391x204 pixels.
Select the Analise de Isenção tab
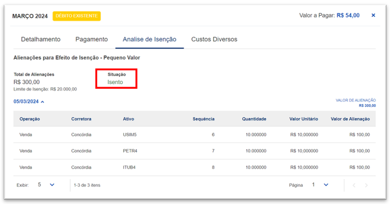coord(149,39)
